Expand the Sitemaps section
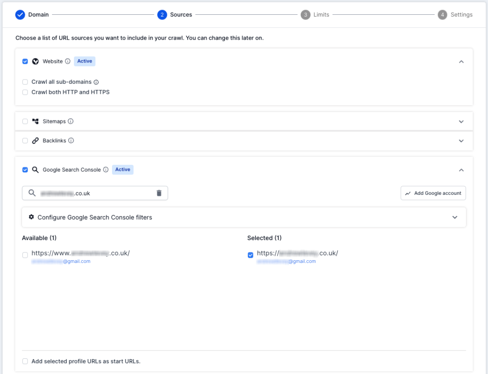This screenshot has height=374, width=488. coord(461,121)
